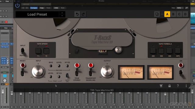Click the red record-enable R button on track
The height and width of the screenshot is (109, 195).
pyautogui.click(x=6, y=22)
